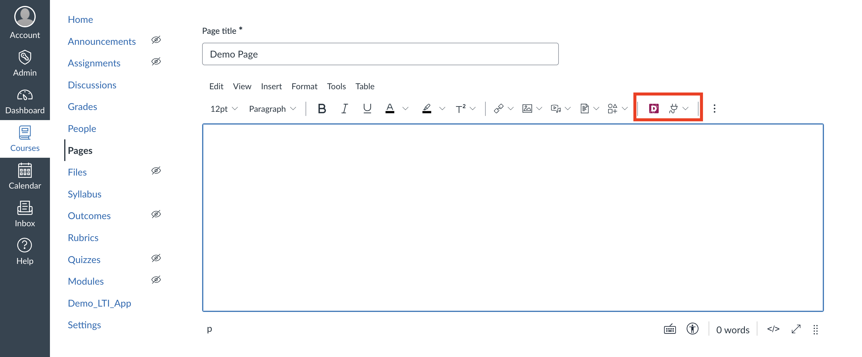Expand the Paragraph style dropdown
The image size is (862, 357).
tap(272, 108)
